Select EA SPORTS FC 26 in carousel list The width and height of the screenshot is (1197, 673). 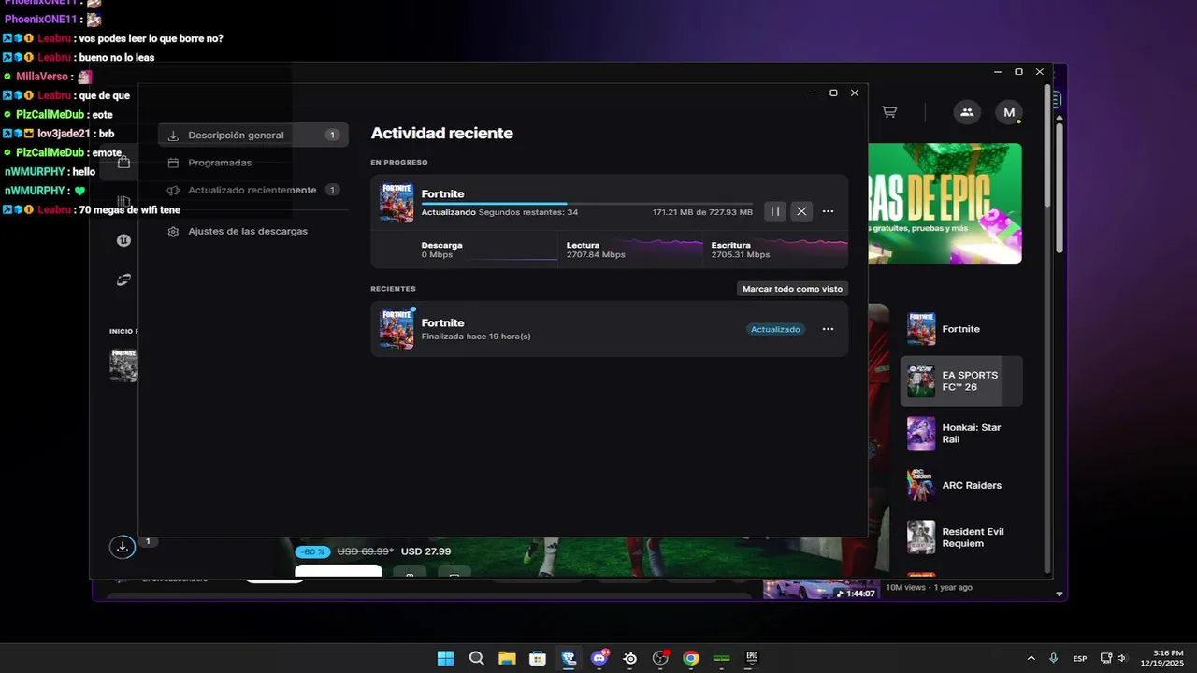[x=961, y=381]
